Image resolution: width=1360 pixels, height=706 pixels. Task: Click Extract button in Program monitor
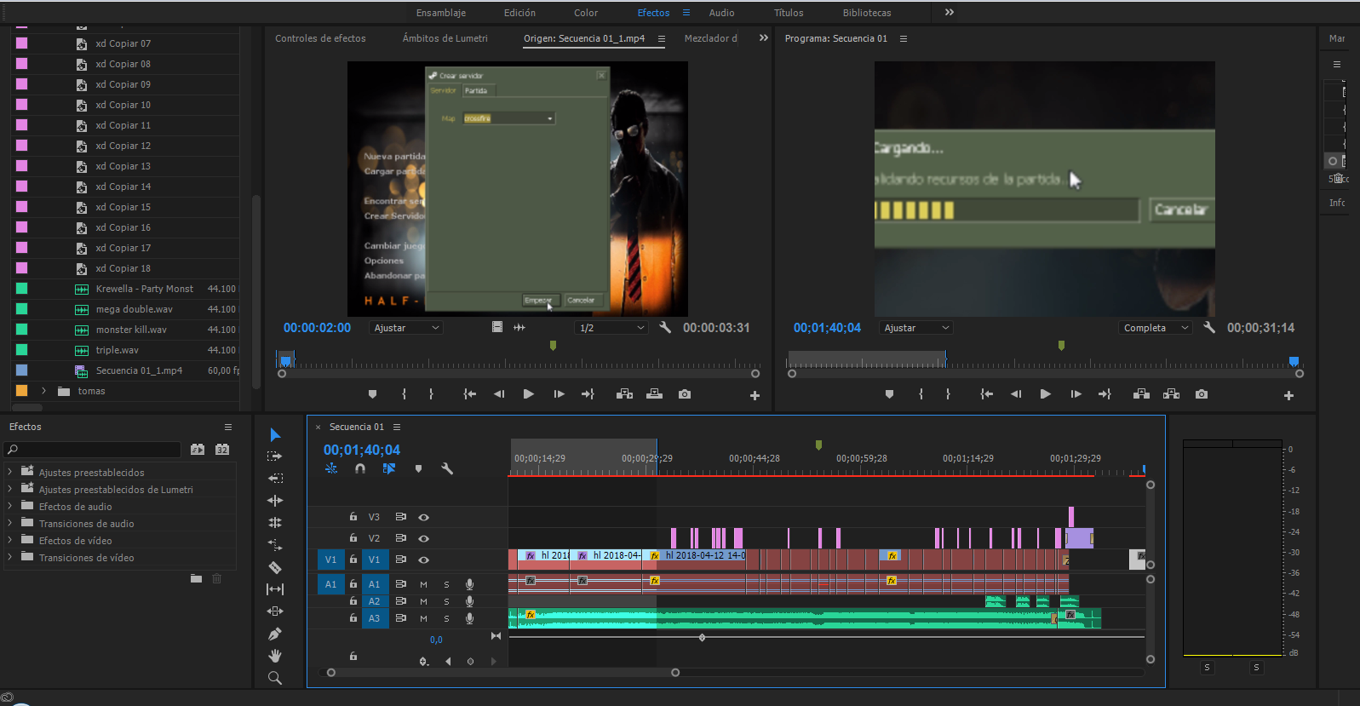pos(1172,394)
